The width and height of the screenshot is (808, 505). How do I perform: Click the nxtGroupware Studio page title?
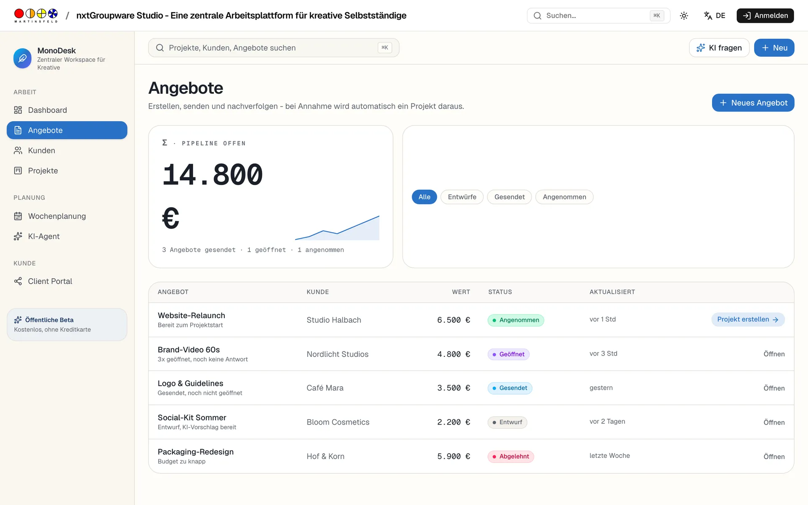pyautogui.click(x=241, y=16)
